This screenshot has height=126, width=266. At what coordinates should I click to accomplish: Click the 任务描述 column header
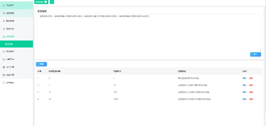click(182, 71)
